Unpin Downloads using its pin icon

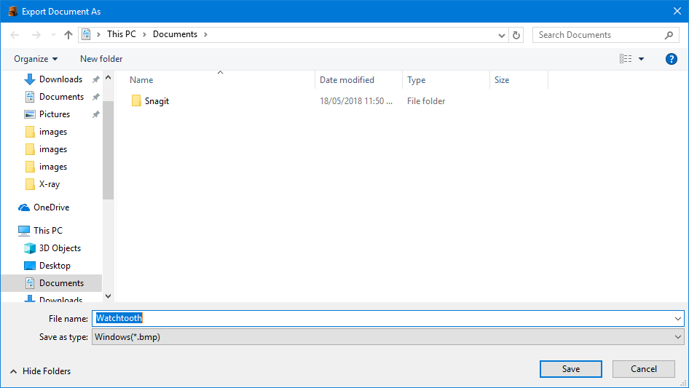(x=95, y=79)
